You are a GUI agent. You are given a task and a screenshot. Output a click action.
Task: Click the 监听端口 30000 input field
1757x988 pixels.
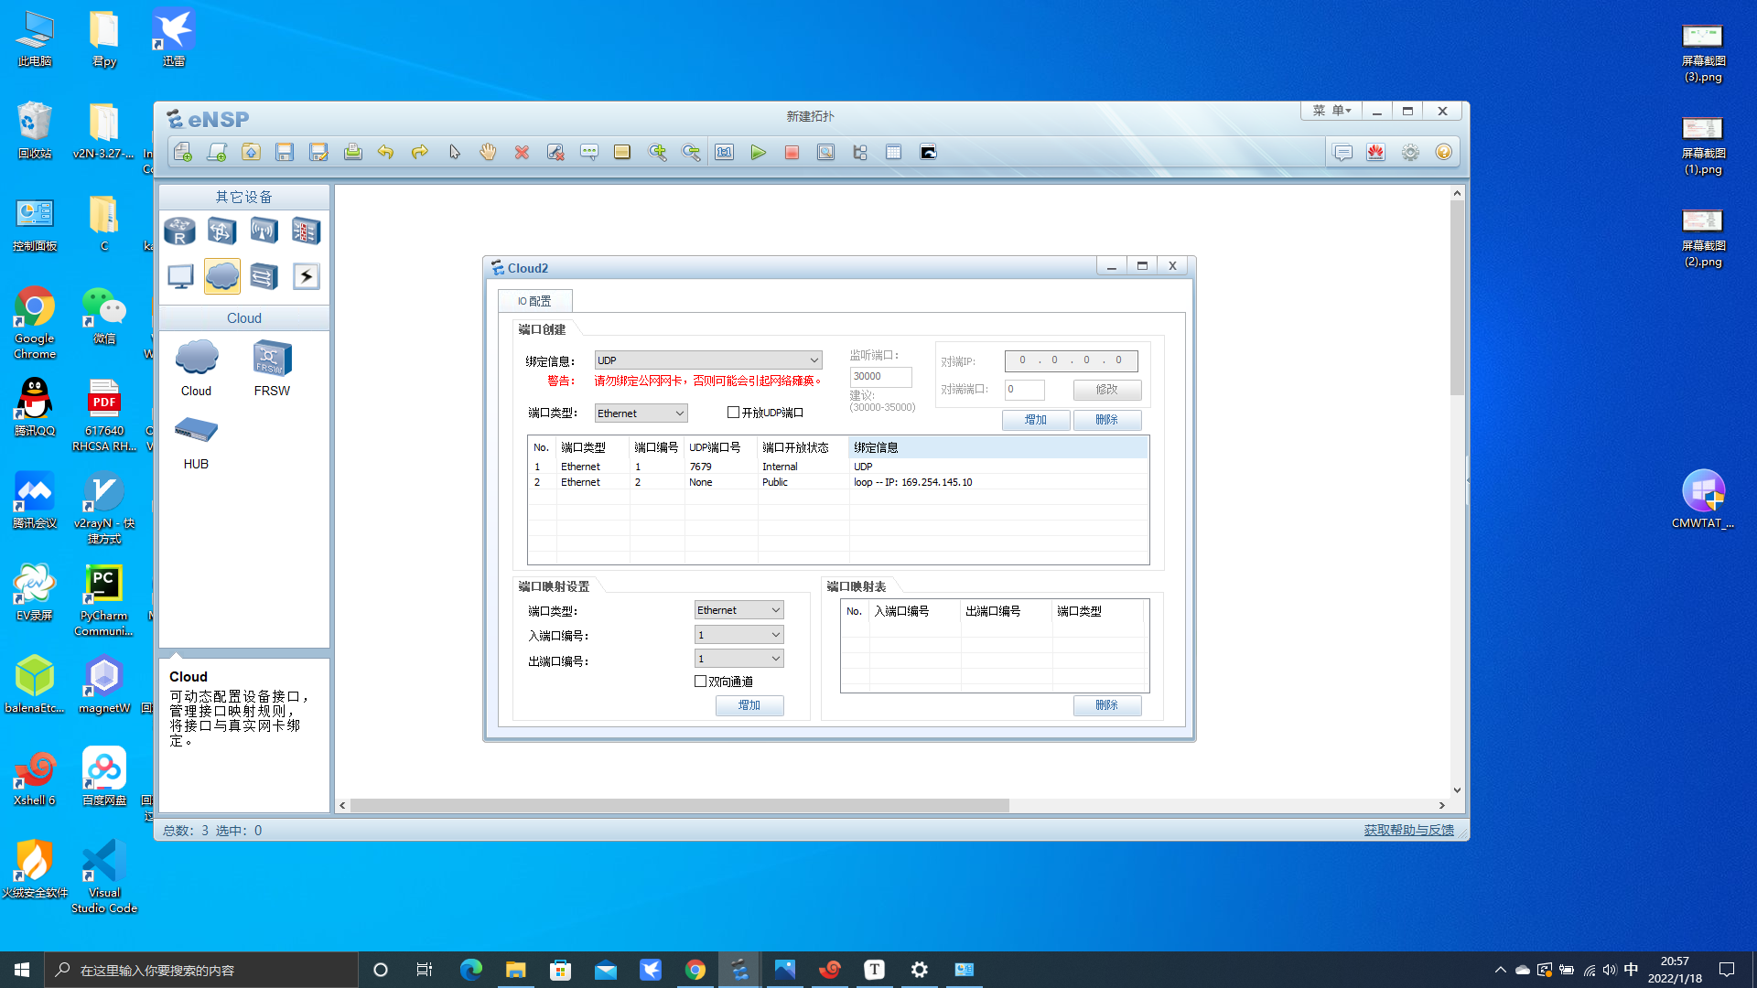click(x=880, y=376)
